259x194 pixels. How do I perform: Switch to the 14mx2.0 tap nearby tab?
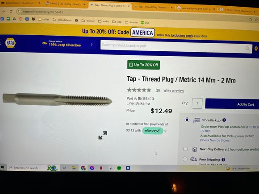(66, 4)
